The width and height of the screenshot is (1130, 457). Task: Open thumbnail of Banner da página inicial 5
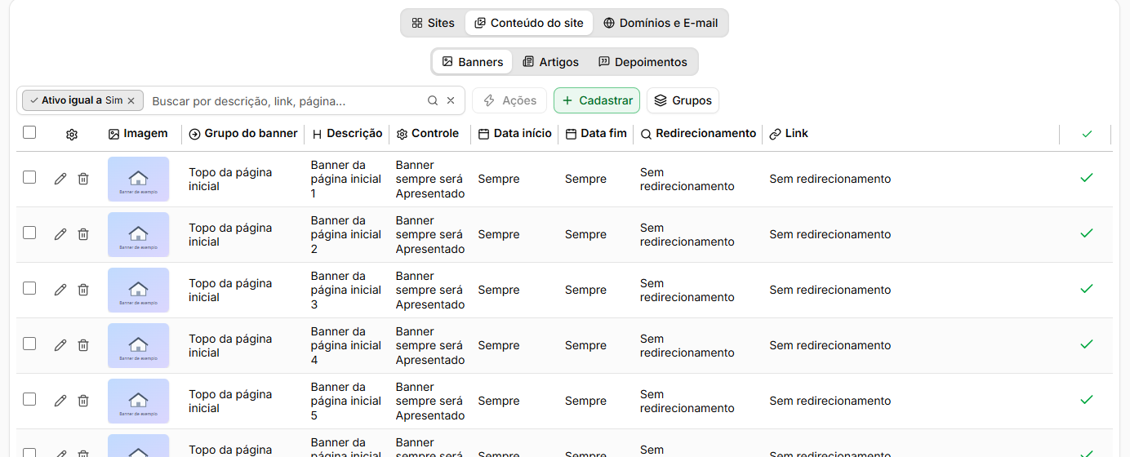pyautogui.click(x=138, y=401)
